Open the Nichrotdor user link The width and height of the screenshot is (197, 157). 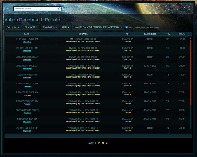click(x=27, y=122)
